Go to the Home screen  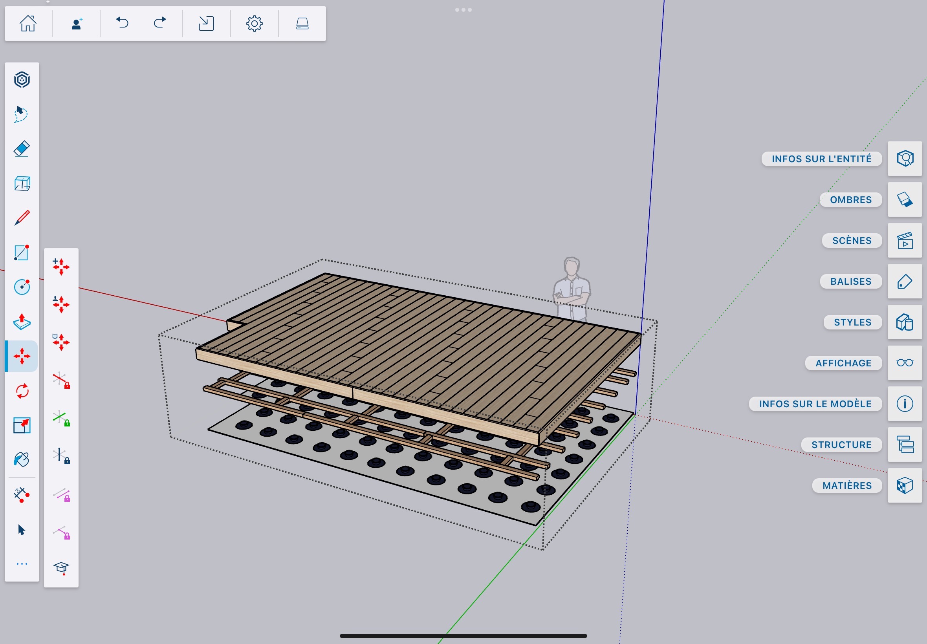28,24
